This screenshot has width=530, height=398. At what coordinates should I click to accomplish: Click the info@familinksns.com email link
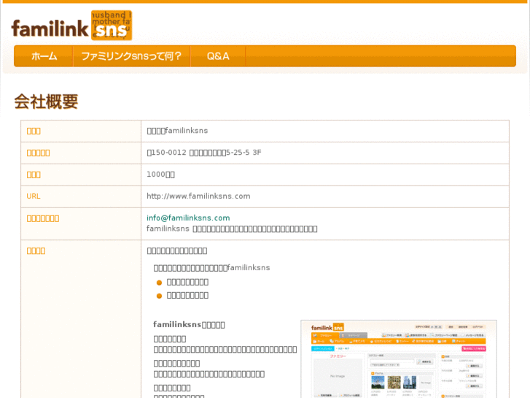click(x=188, y=218)
